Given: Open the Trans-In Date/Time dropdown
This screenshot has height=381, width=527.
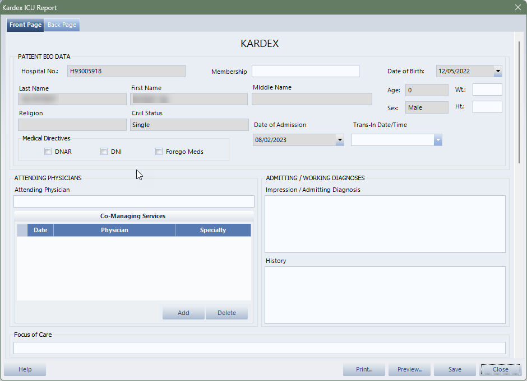Looking at the screenshot, I should point(437,140).
